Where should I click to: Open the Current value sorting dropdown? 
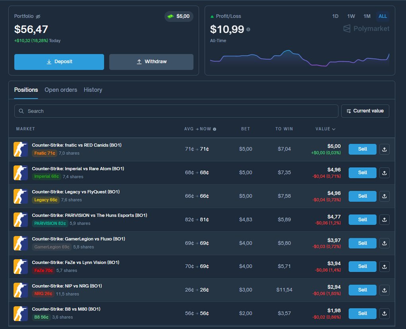tap(365, 111)
